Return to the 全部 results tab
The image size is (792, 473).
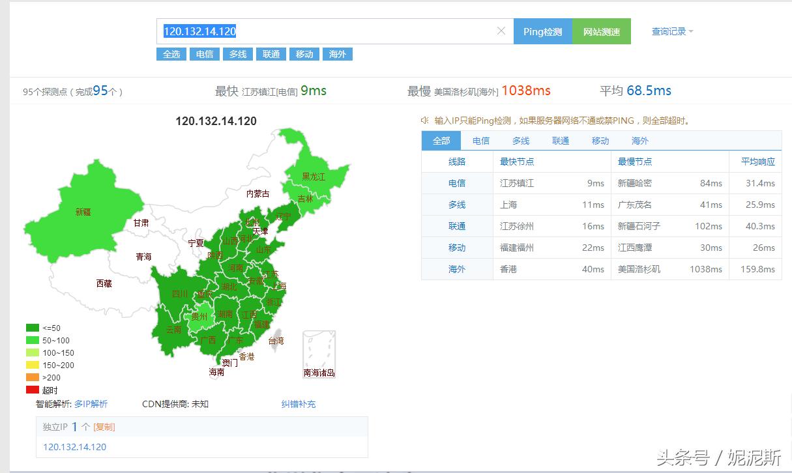pyautogui.click(x=442, y=140)
